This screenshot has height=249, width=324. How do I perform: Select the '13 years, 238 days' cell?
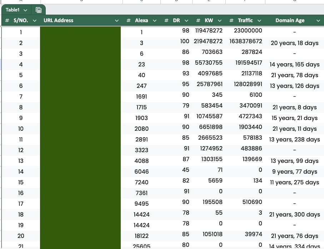tap(294, 139)
